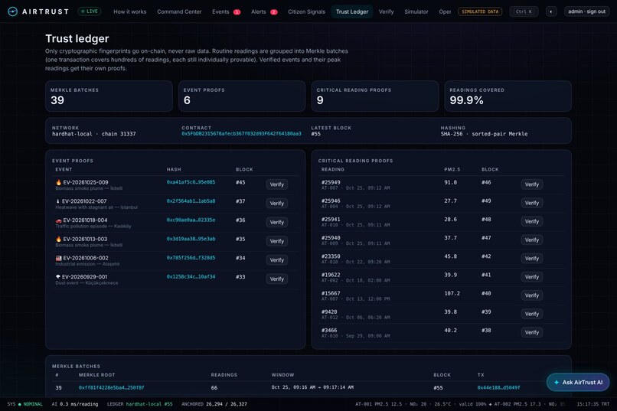Open transaction 0x44e188…d5049f
Image resolution: width=617 pixels, height=411 pixels.
[498, 387]
